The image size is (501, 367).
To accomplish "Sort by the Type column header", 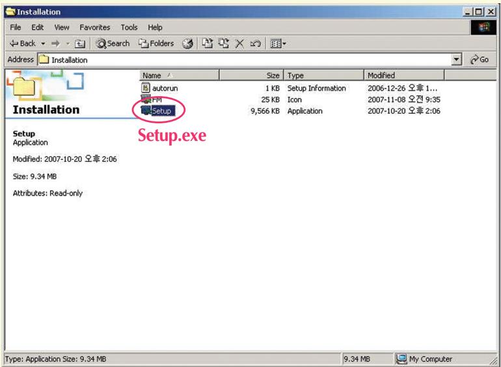I will pyautogui.click(x=323, y=75).
